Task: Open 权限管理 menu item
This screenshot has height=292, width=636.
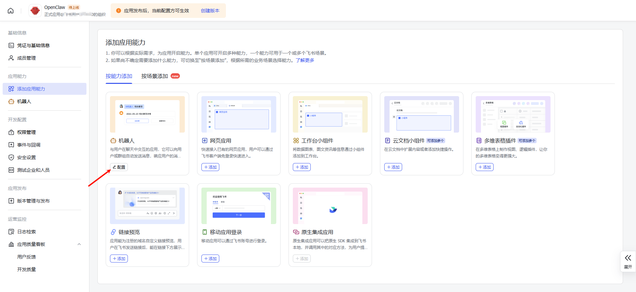Action: pos(44,132)
